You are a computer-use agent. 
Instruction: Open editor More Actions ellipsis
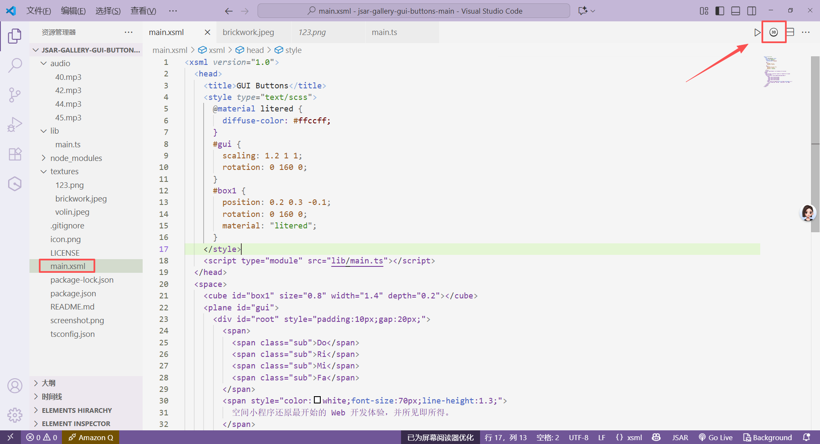805,32
